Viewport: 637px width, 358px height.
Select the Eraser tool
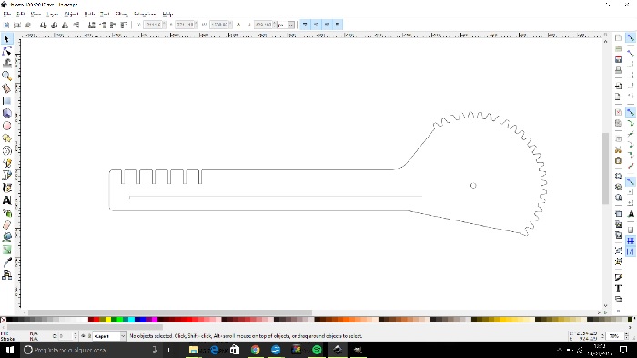point(6,225)
